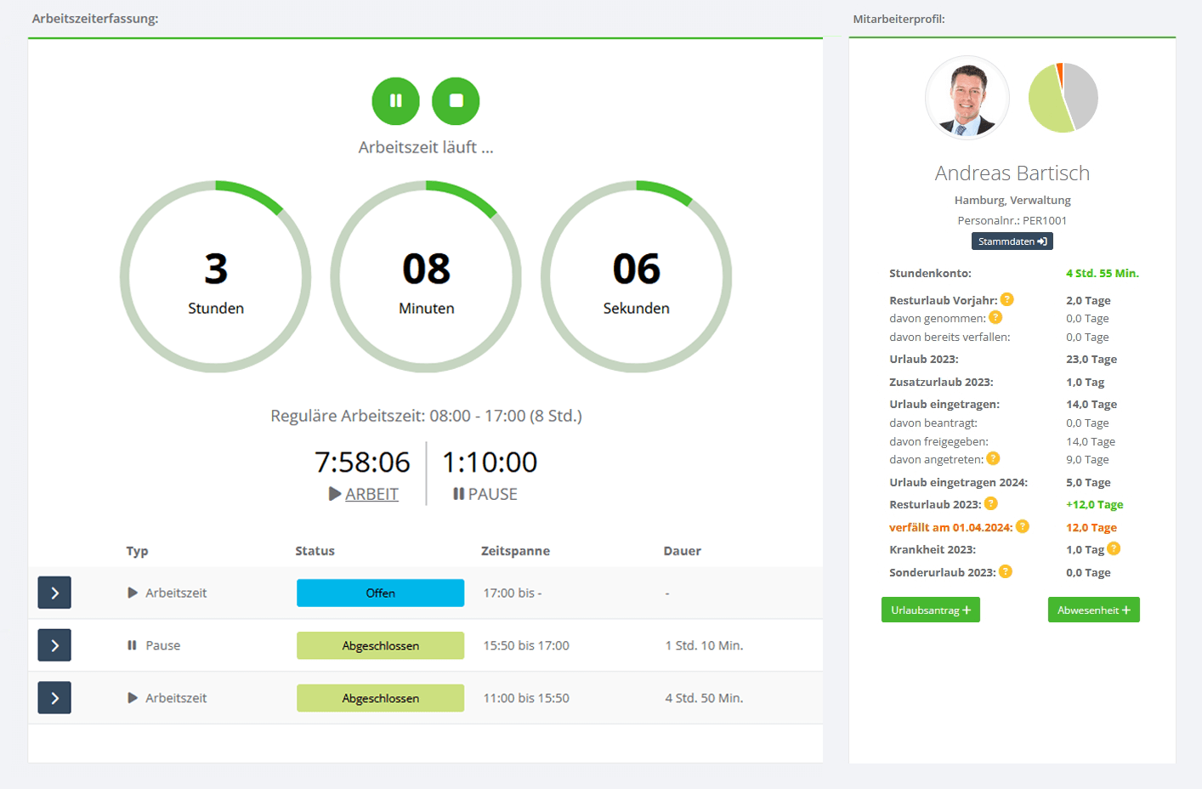Open the Stammdaten master data button

(x=1012, y=241)
